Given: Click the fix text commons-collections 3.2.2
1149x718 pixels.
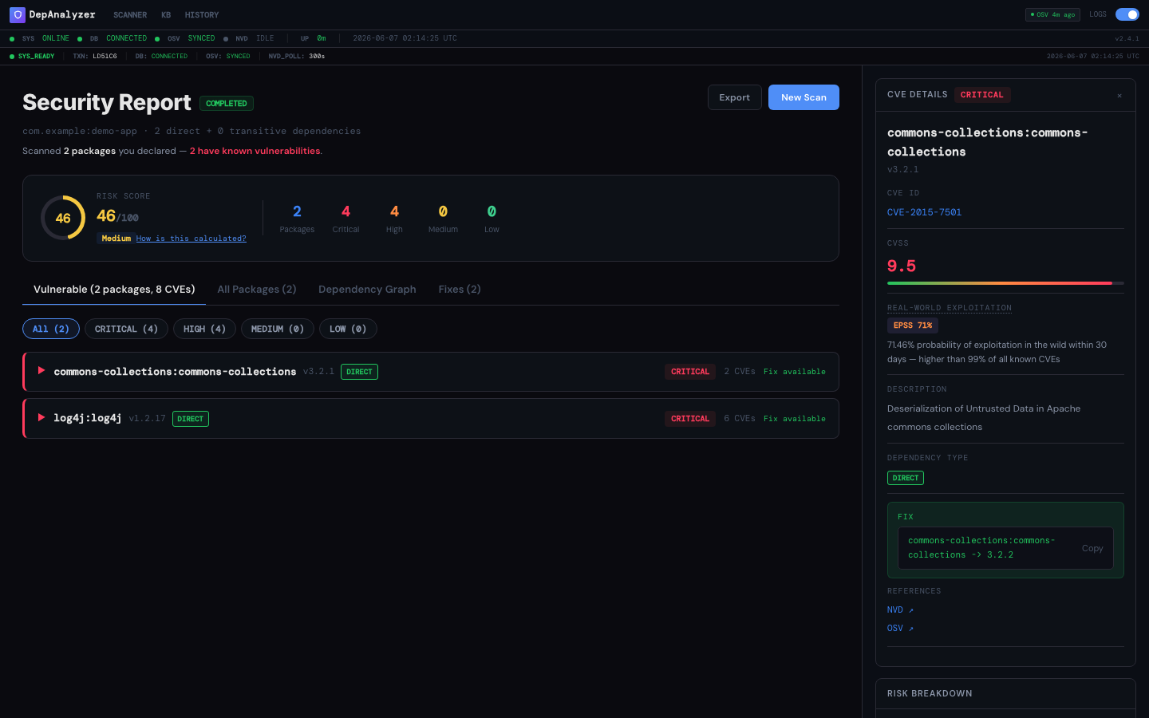Looking at the screenshot, I should (x=981, y=548).
